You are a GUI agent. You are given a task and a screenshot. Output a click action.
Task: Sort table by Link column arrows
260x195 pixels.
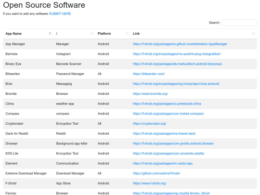[x=254, y=34]
